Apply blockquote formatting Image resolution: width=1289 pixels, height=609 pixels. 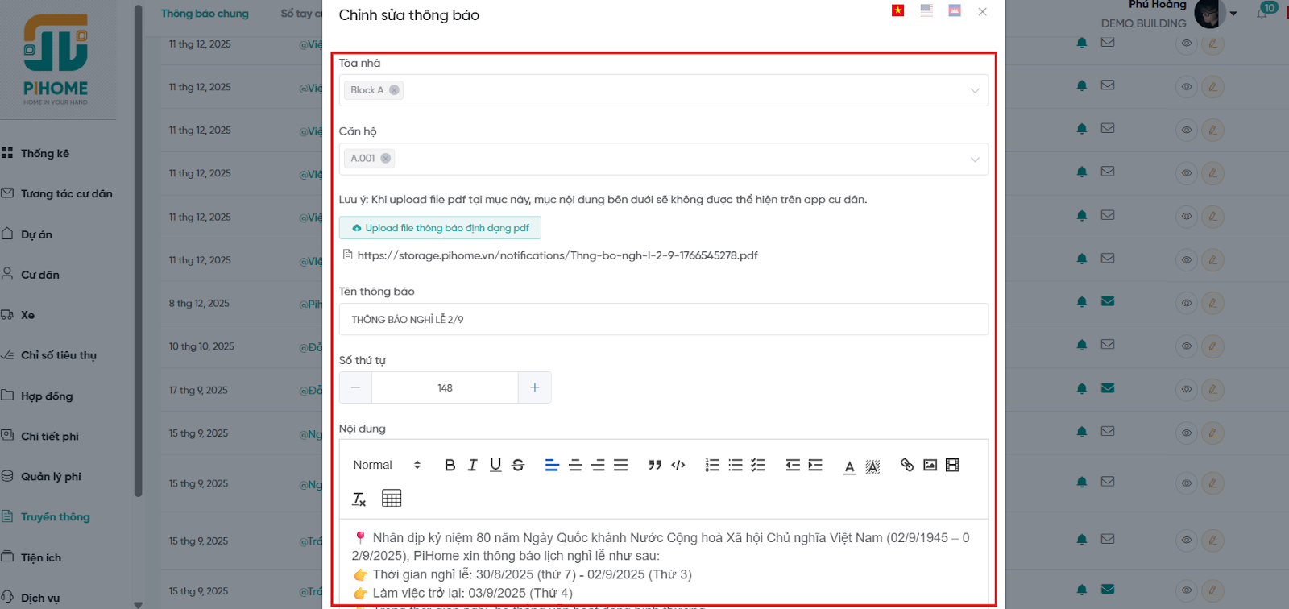655,465
